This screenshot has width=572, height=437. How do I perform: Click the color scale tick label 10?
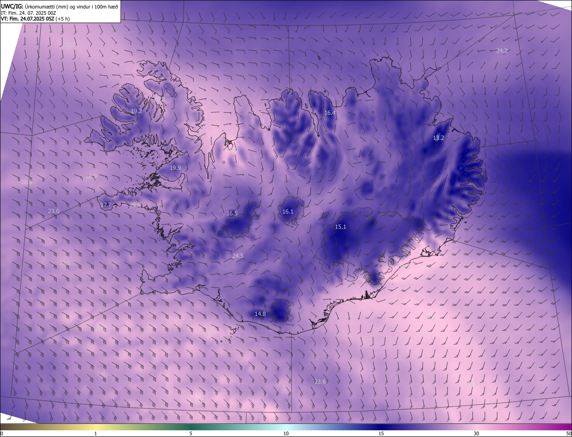pyautogui.click(x=286, y=433)
